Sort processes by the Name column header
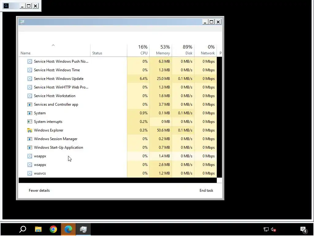 tap(25, 53)
